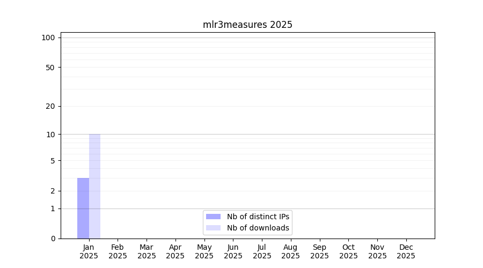
Task: Click the 100 y-axis tick label
Action: click(48, 38)
